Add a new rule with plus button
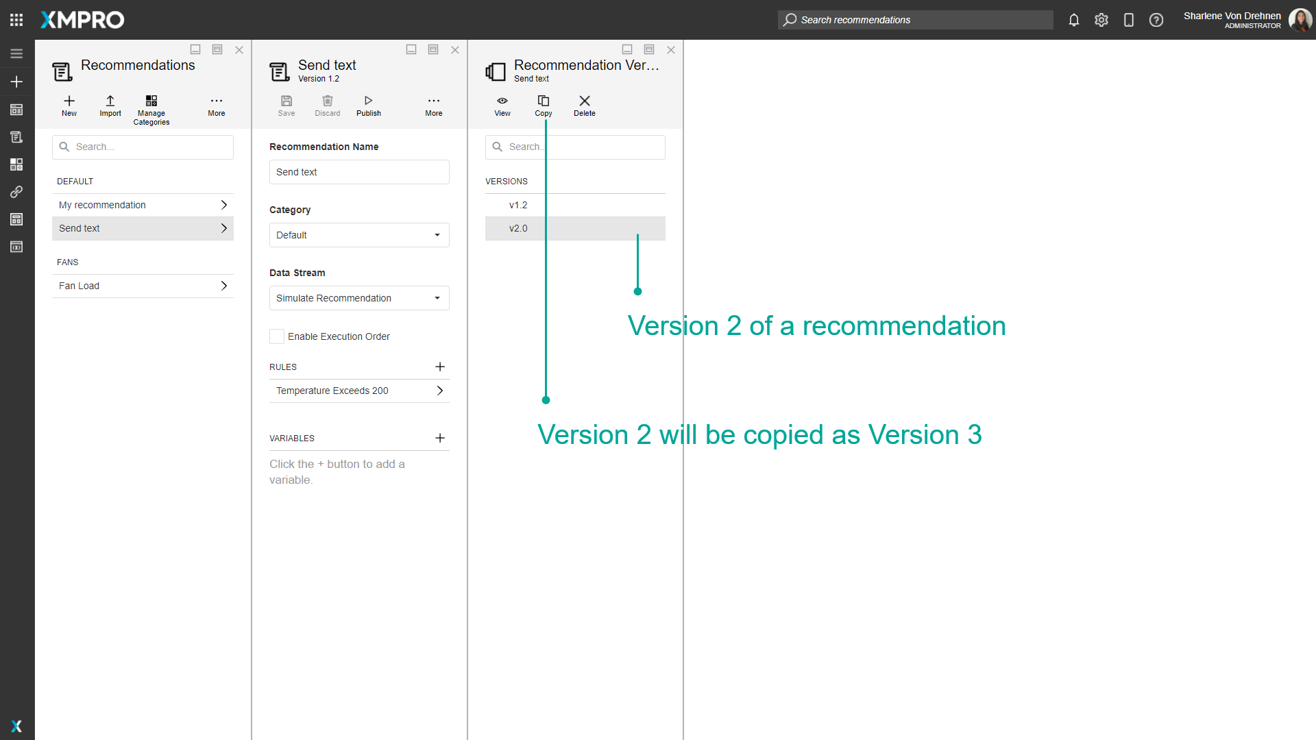The height and width of the screenshot is (740, 1316). point(439,367)
